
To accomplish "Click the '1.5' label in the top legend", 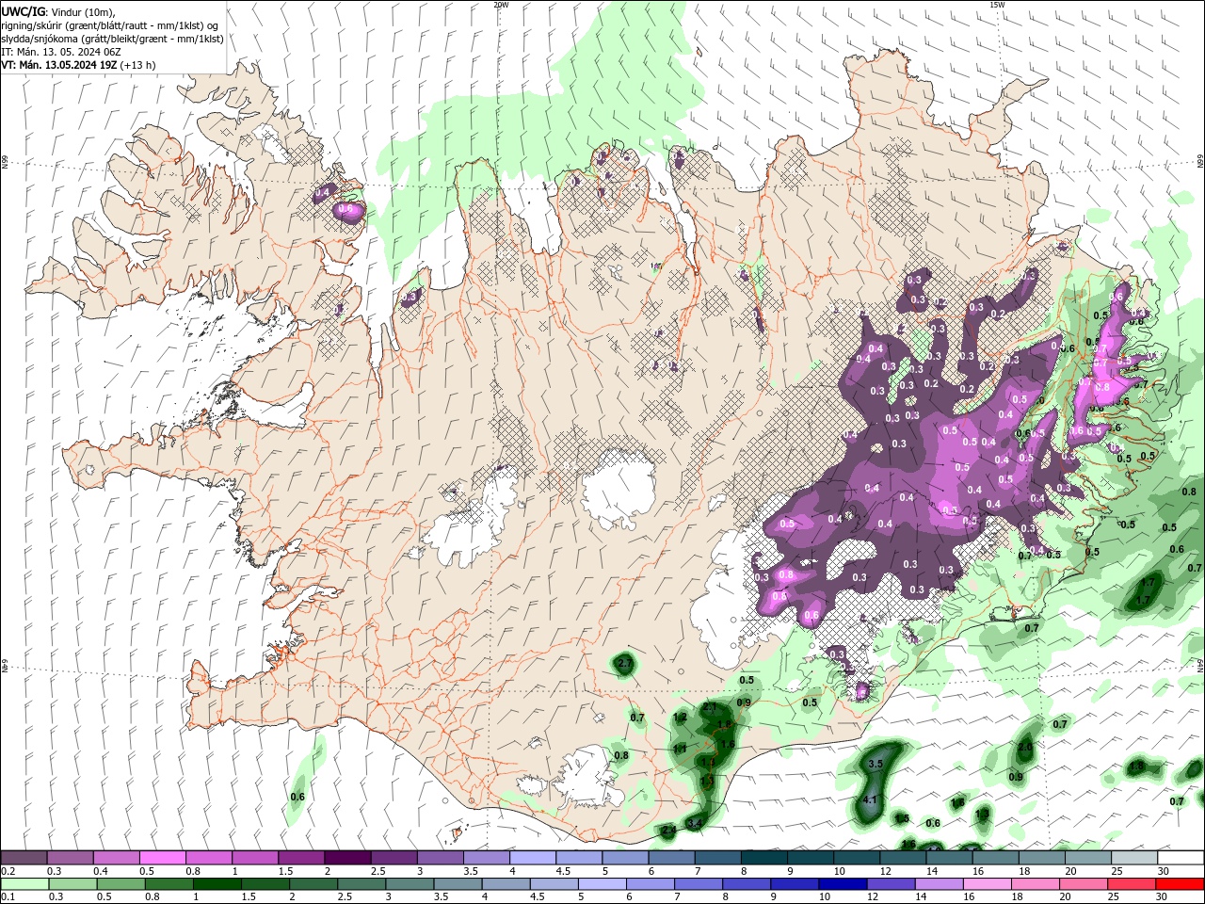I will click(285, 871).
